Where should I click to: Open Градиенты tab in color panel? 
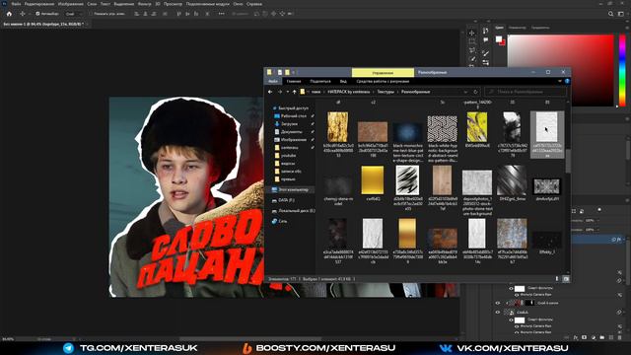coord(540,28)
